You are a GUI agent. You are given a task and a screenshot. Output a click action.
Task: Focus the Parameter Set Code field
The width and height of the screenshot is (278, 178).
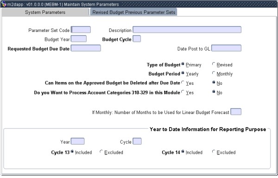(81, 30)
